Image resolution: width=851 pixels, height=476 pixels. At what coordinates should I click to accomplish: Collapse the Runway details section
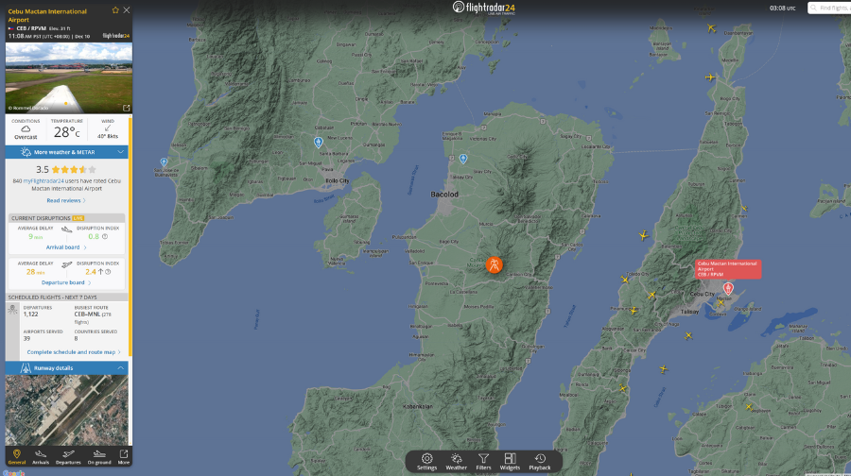pyautogui.click(x=67, y=368)
